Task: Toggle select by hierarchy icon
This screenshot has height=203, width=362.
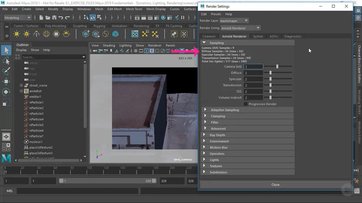Action: (86, 17)
